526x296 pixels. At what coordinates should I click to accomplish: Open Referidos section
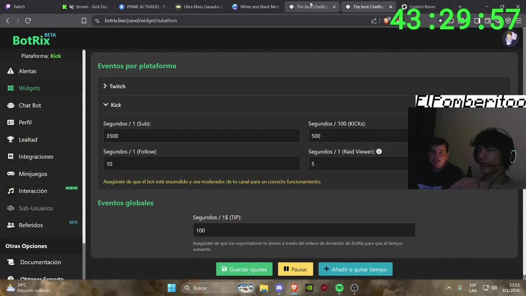[41, 225]
